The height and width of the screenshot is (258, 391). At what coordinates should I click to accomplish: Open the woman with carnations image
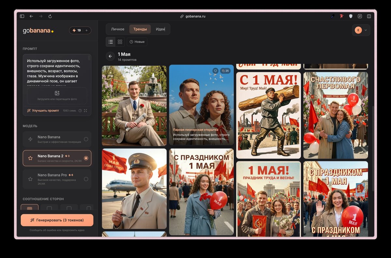[x=201, y=192]
